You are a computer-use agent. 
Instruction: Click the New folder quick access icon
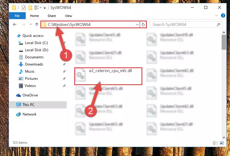pyautogui.click(x=30, y=8)
